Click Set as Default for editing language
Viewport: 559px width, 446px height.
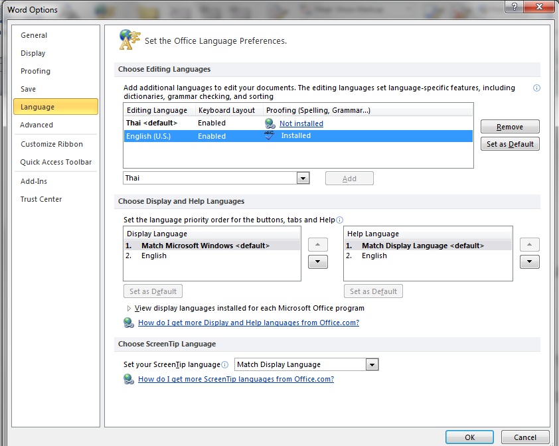click(510, 144)
